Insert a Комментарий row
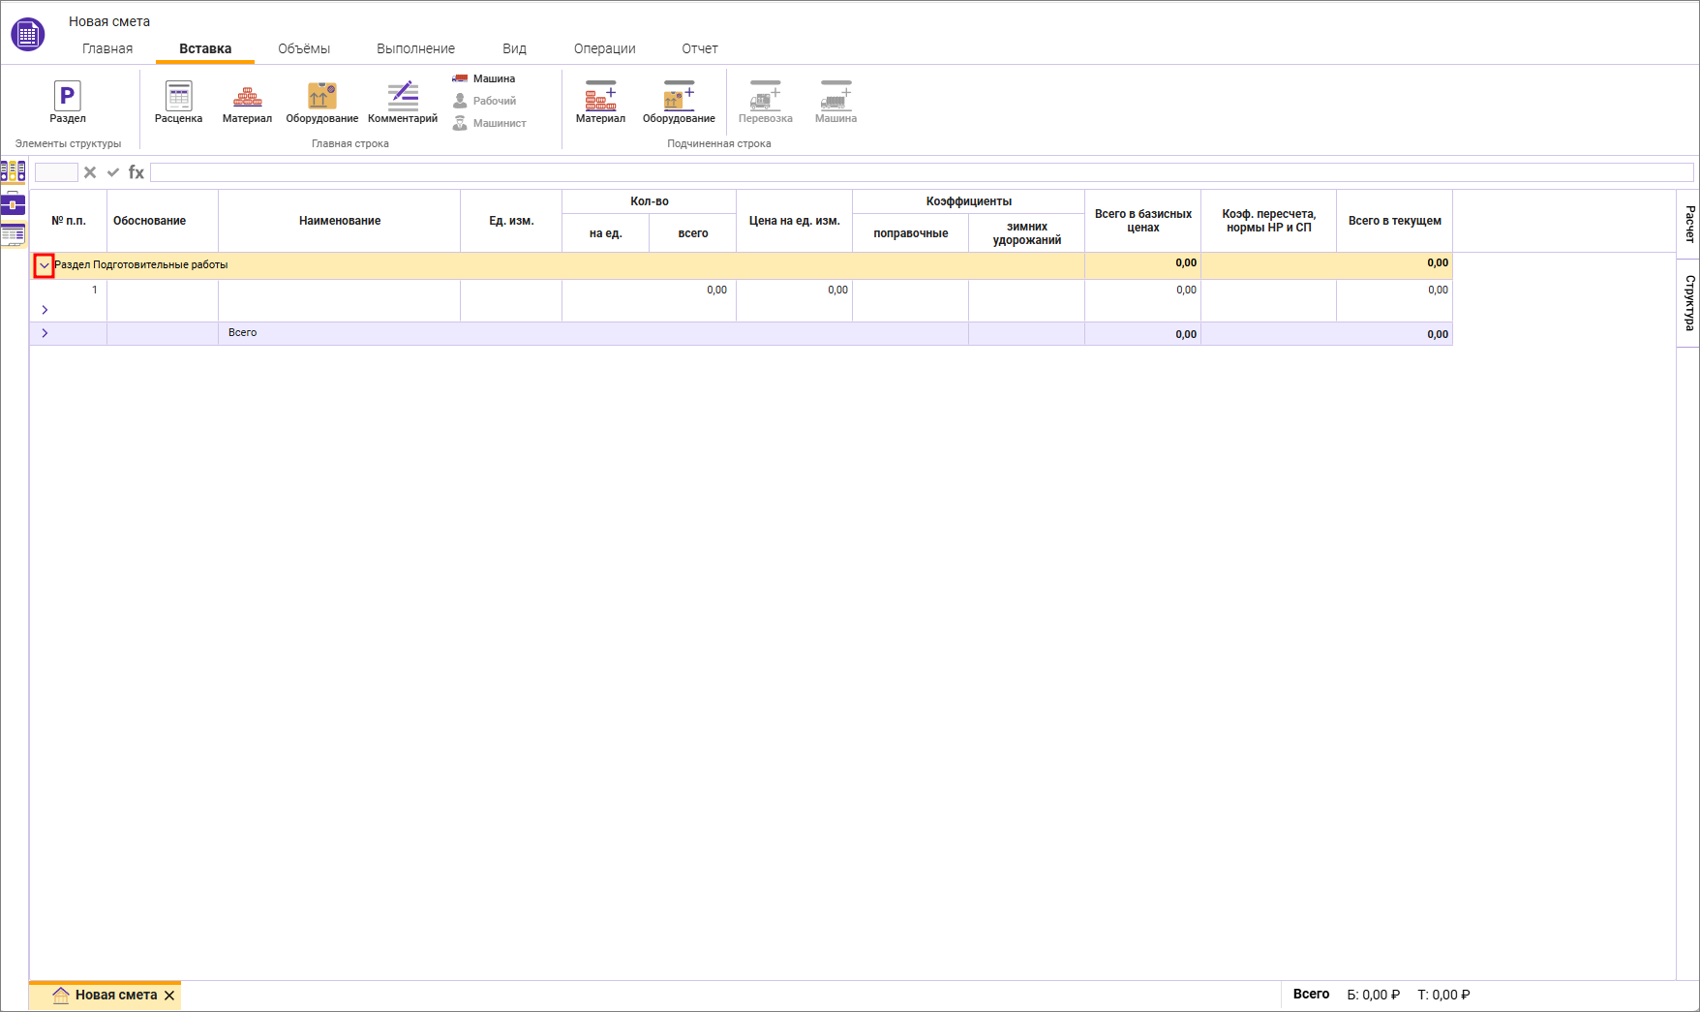Image resolution: width=1700 pixels, height=1012 pixels. (403, 102)
